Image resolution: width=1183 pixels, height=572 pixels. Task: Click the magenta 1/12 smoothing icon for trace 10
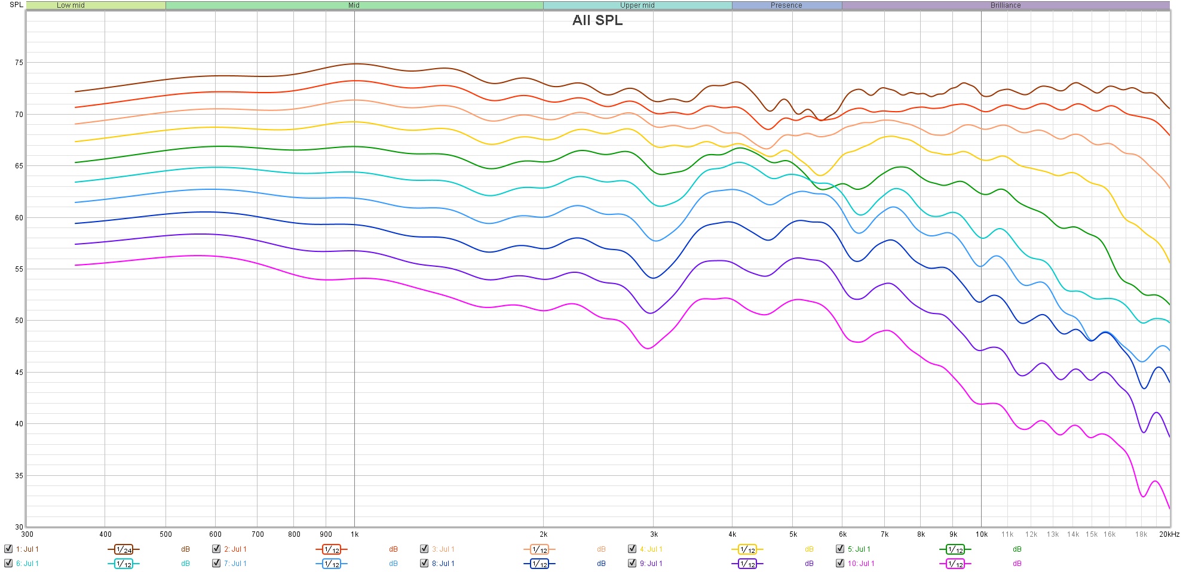coord(955,564)
